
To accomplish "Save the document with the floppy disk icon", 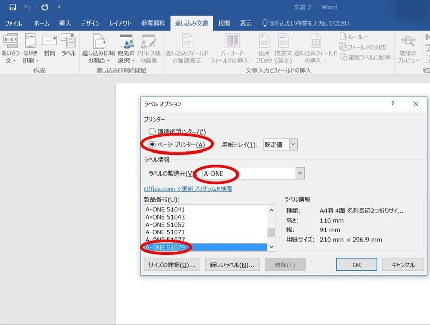I will point(13,7).
